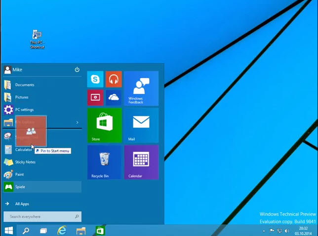Open PC settings
This screenshot has width=318, height=236.
[42, 109]
